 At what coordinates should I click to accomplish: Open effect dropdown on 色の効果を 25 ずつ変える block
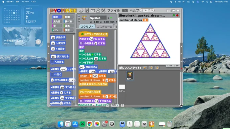[81, 101]
